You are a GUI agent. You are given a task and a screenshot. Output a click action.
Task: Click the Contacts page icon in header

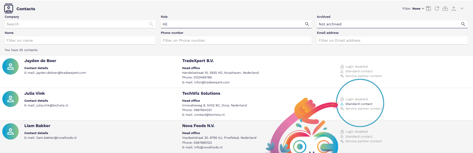(x=8, y=8)
